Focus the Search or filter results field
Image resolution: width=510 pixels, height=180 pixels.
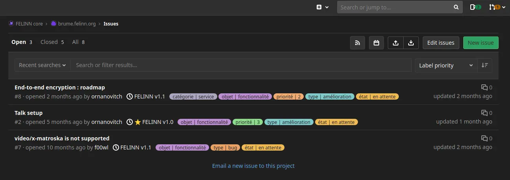click(x=241, y=65)
